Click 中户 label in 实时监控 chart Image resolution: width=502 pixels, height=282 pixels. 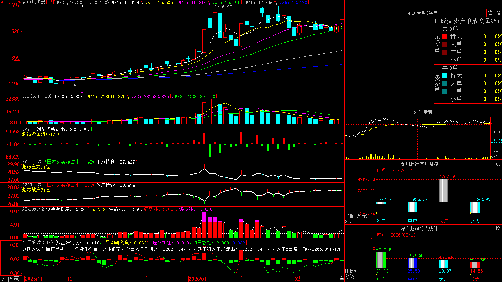pos(412,221)
